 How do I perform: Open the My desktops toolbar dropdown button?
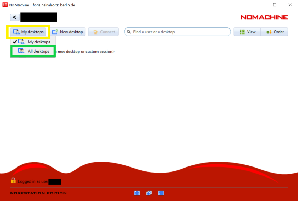click(x=28, y=32)
